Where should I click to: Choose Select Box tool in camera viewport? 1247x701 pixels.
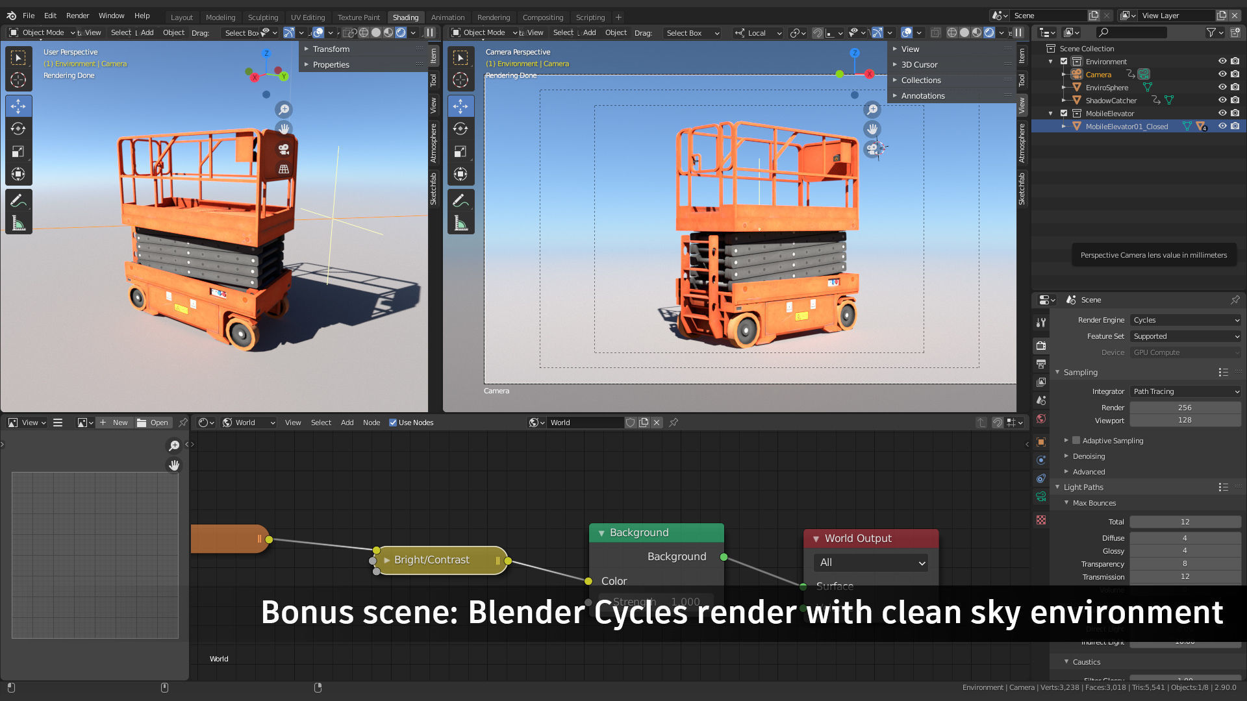tap(460, 58)
